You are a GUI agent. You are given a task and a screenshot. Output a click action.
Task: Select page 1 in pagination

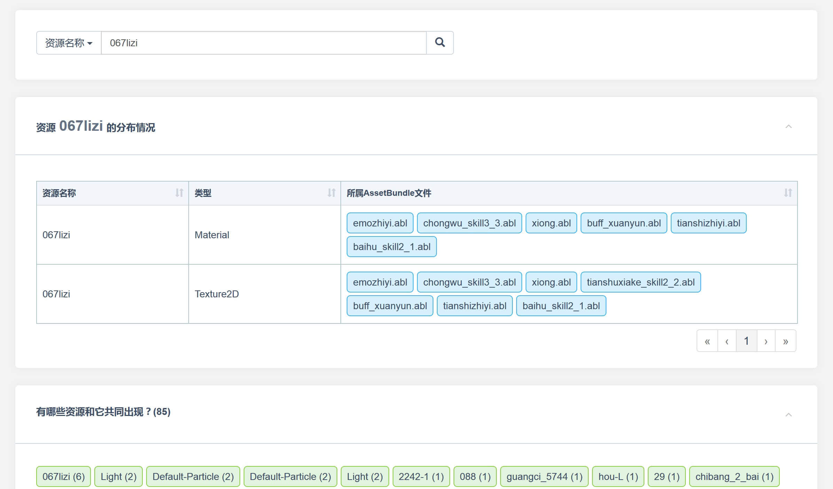(746, 341)
